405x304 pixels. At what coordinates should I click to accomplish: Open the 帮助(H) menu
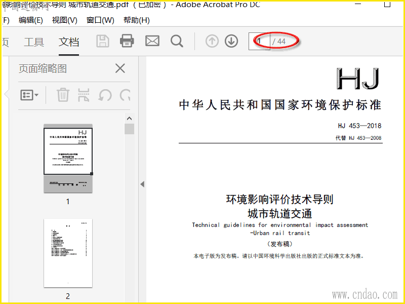(136, 20)
